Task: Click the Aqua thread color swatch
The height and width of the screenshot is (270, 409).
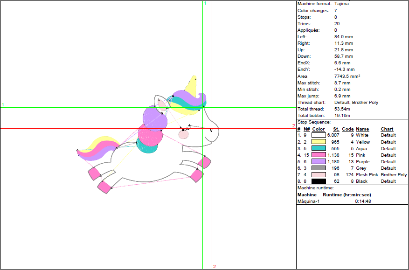Action: [x=319, y=148]
